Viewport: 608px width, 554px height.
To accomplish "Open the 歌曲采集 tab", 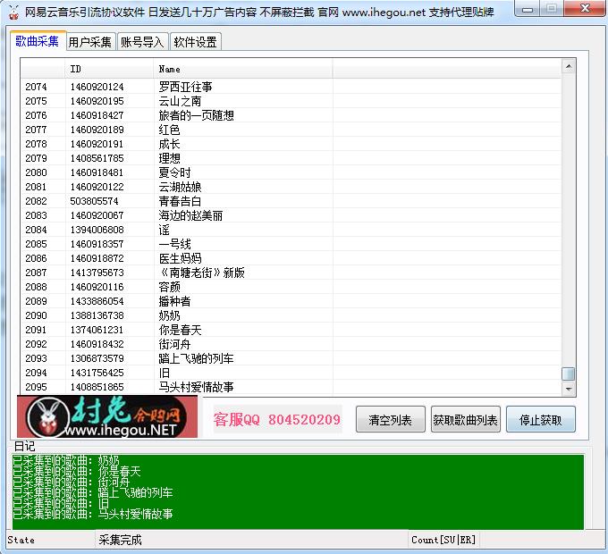I will 38,41.
